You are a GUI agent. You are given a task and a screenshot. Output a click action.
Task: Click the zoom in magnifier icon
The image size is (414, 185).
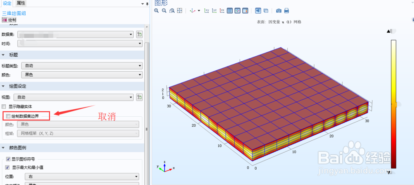click(156, 11)
